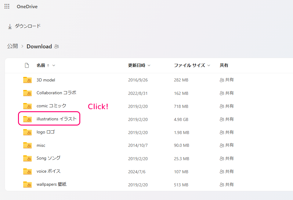Click the 共有 column header

click(x=224, y=65)
